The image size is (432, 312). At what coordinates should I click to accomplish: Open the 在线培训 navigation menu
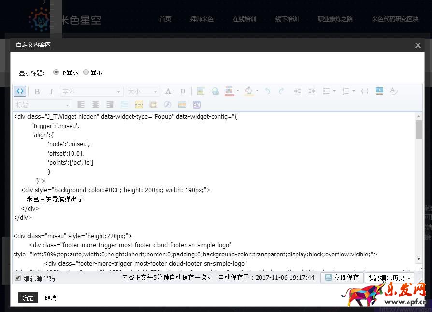coord(245,19)
